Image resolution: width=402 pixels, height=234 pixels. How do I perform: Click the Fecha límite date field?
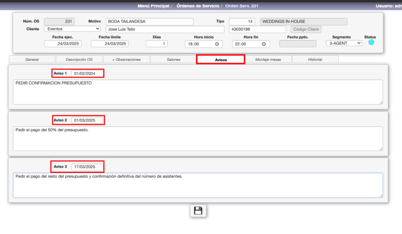110,44
